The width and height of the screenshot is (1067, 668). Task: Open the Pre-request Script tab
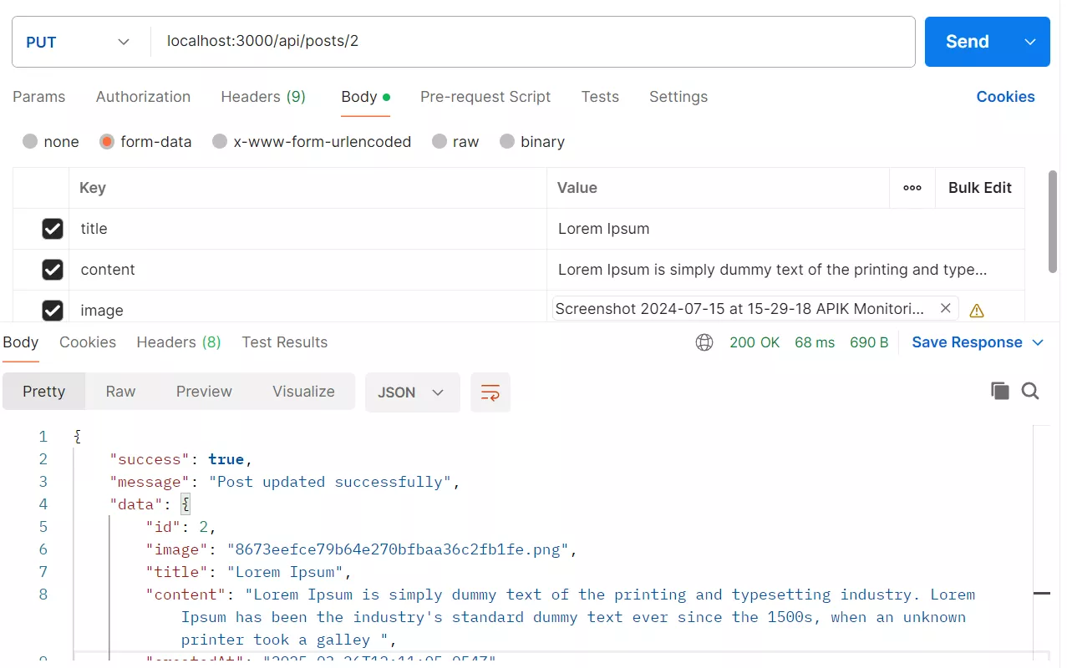[485, 97]
